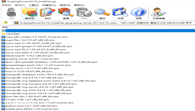The image size is (195, 111).
Task: Click the icon of graylog-server-4.2.10-1 rpm
Action: pos(3,59)
